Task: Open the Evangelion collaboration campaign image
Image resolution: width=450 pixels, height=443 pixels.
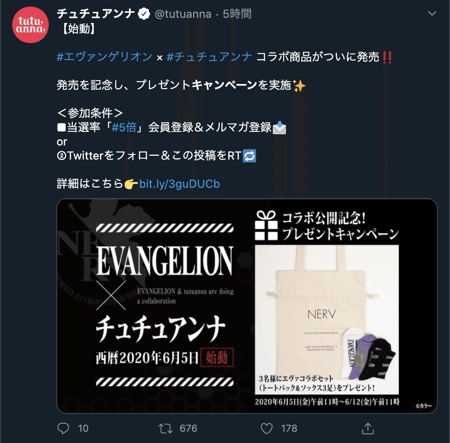Action: pos(247,306)
